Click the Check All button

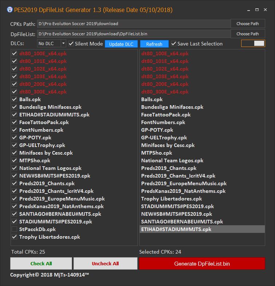click(41, 263)
